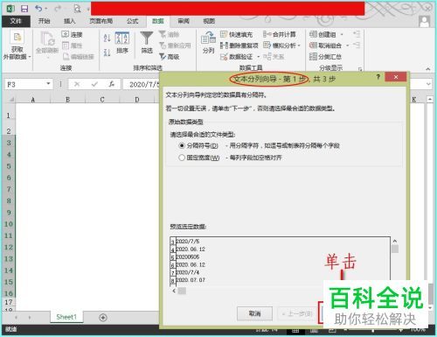This screenshot has width=437, height=337.
Task: Click the Excel application icon in the title bar
Action: [x=10, y=9]
